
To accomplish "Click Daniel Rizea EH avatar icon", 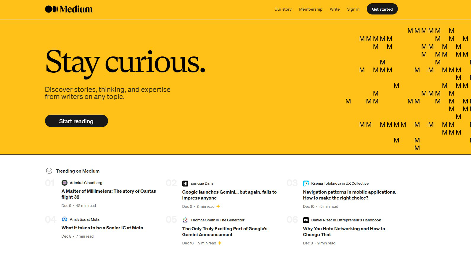I will (306, 220).
